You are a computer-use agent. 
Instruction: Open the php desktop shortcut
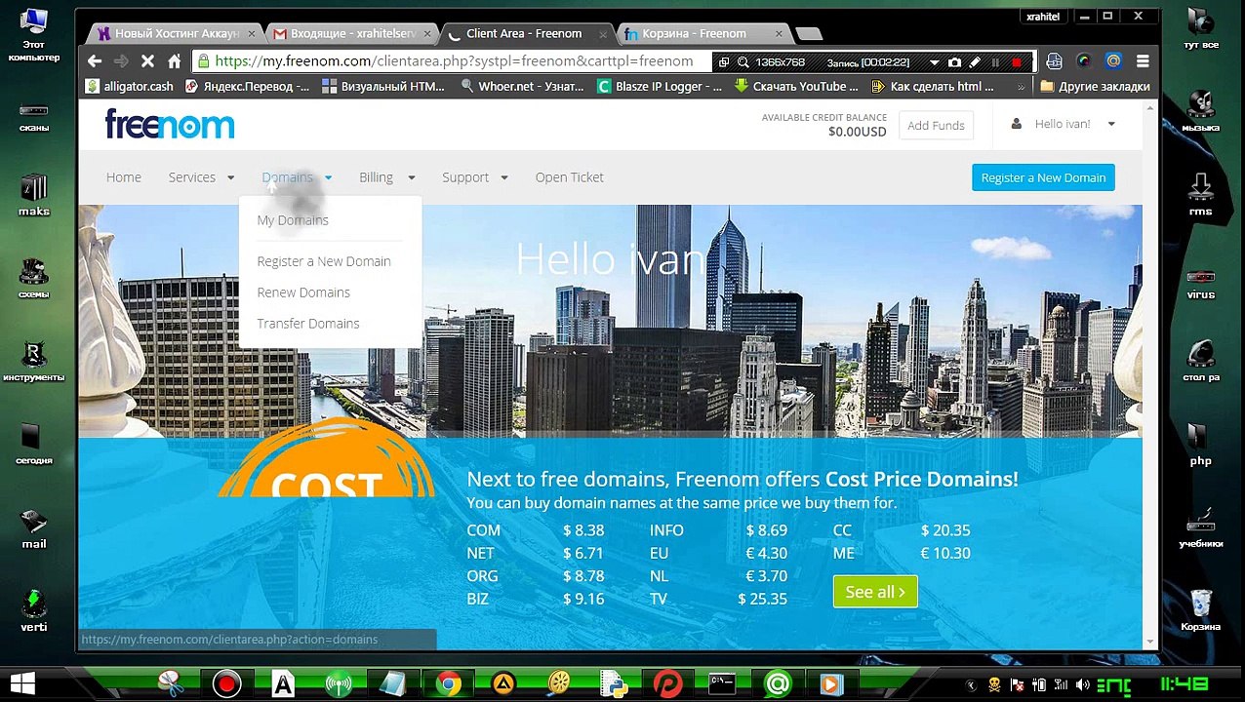1200,444
